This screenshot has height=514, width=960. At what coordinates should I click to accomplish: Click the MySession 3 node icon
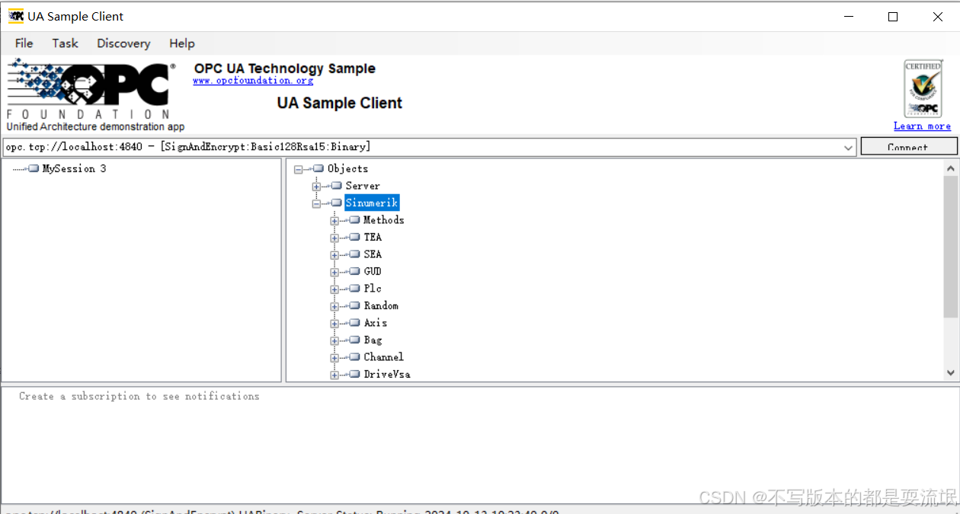pyautogui.click(x=34, y=168)
